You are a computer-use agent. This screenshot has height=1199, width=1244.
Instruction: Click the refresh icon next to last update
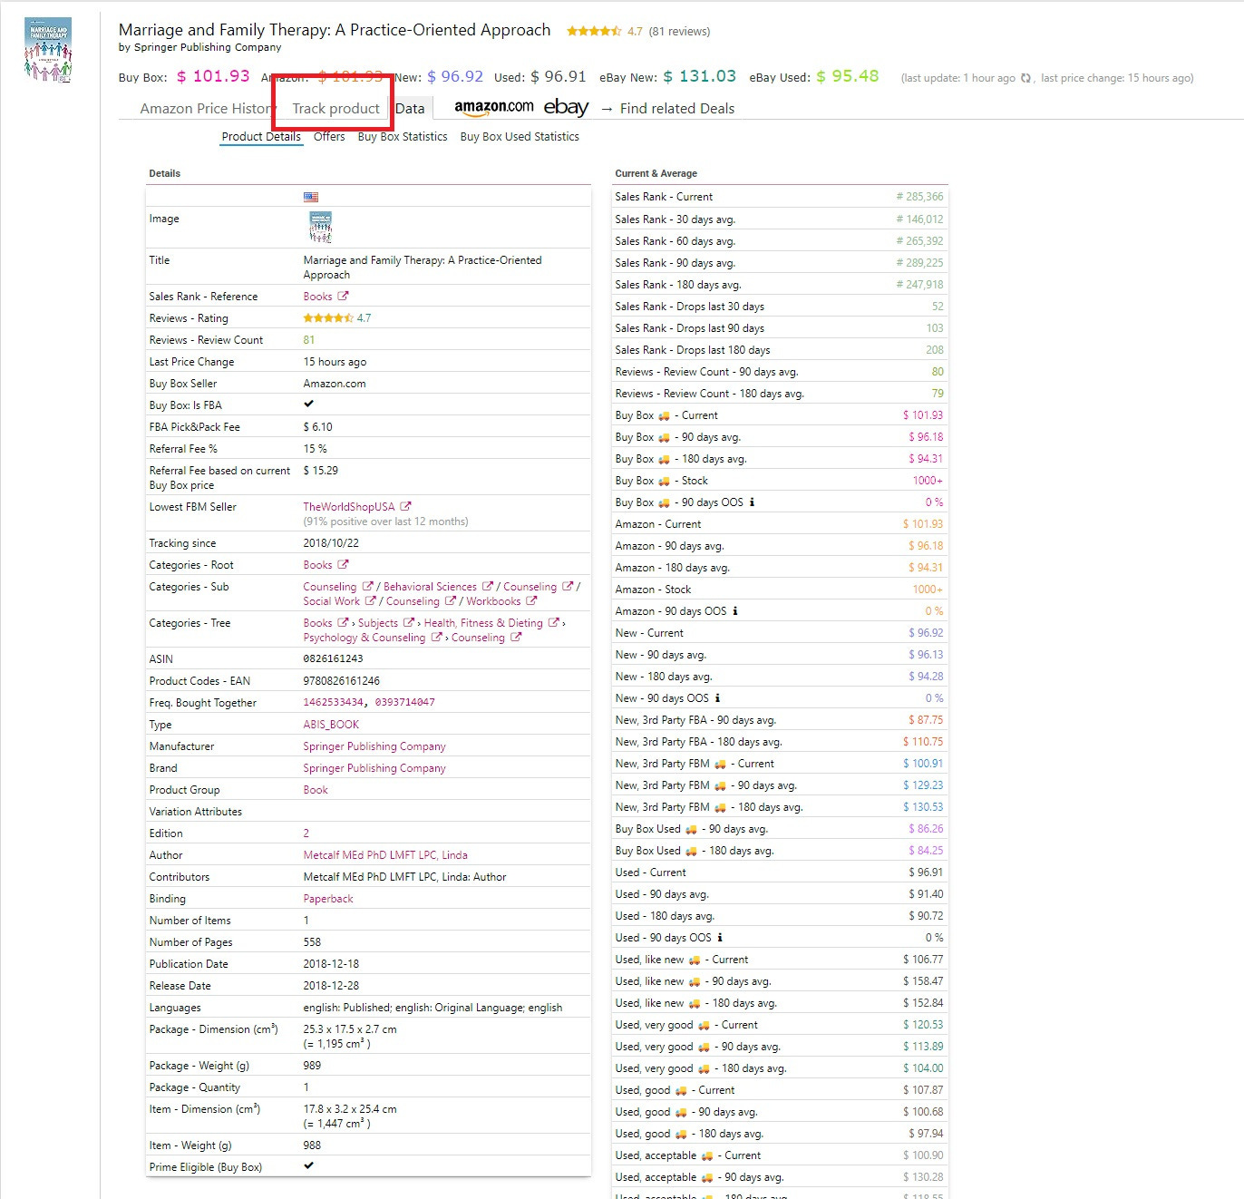tap(1025, 78)
